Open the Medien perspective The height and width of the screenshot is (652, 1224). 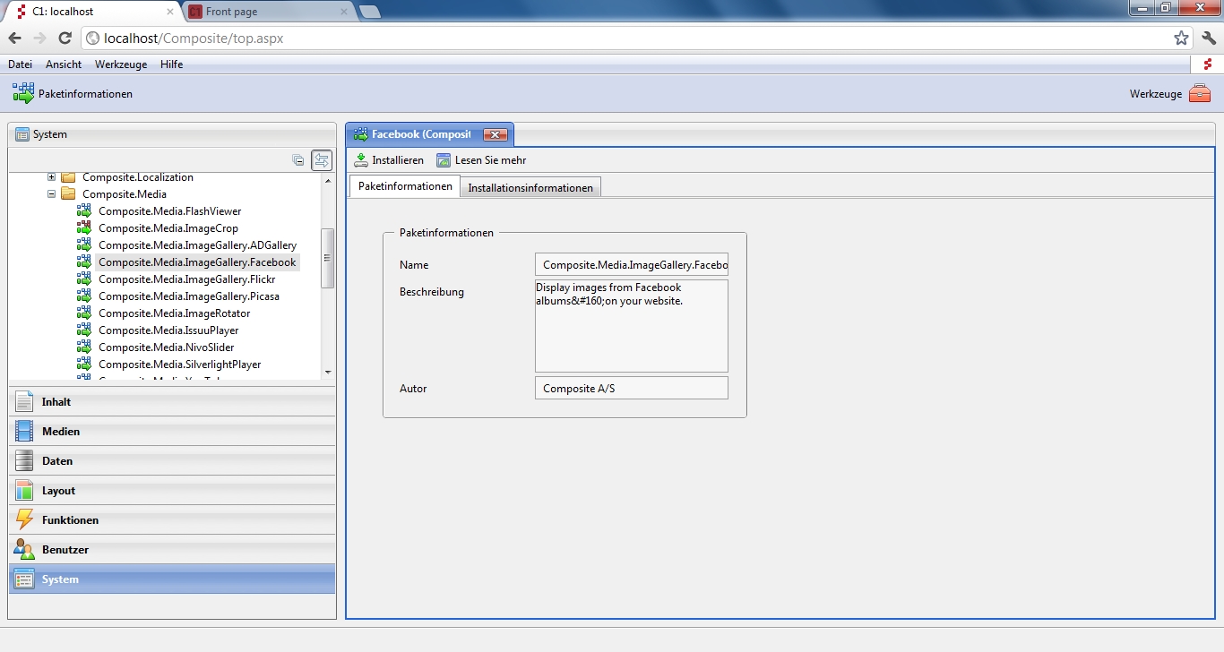61,432
